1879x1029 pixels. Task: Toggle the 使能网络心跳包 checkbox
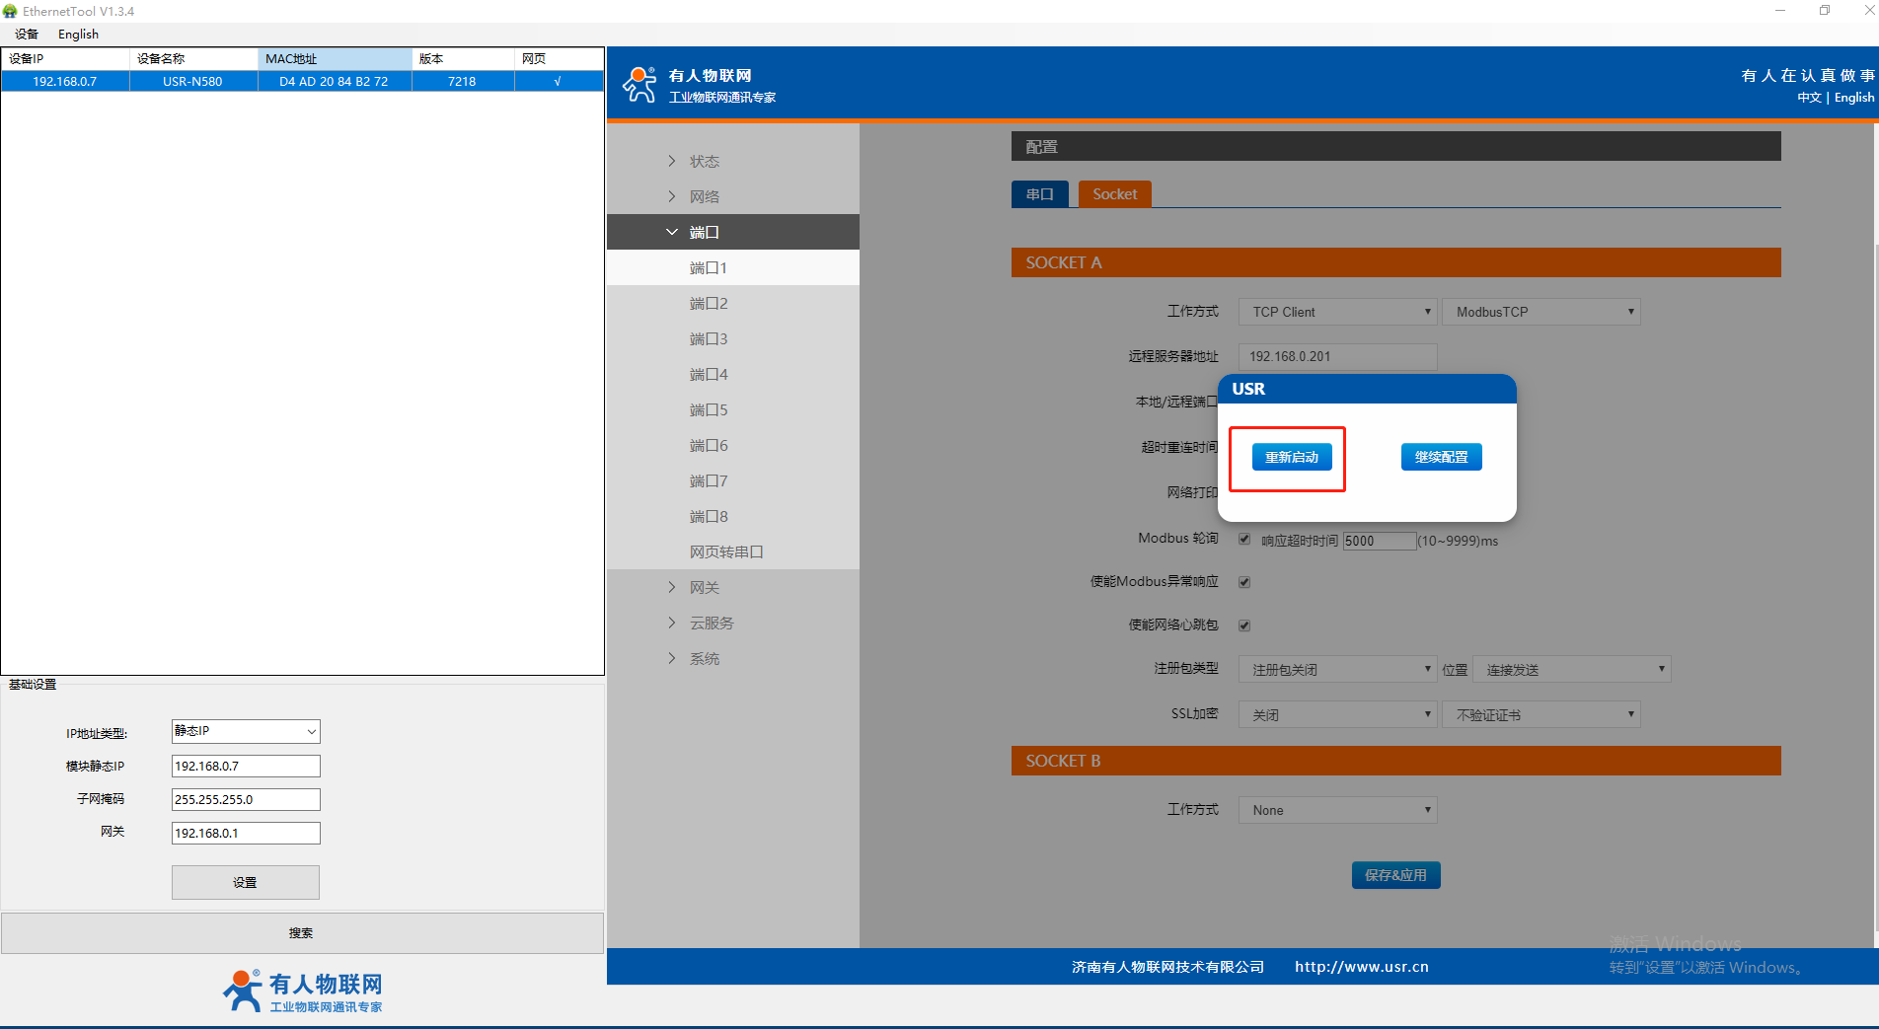[x=1244, y=625]
